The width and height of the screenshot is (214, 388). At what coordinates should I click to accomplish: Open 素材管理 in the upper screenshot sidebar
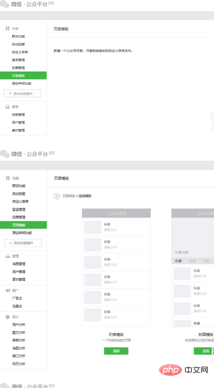[x=18, y=130]
